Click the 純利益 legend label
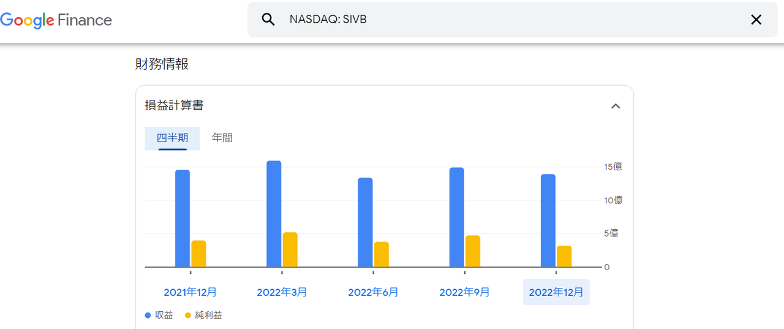 (x=209, y=316)
